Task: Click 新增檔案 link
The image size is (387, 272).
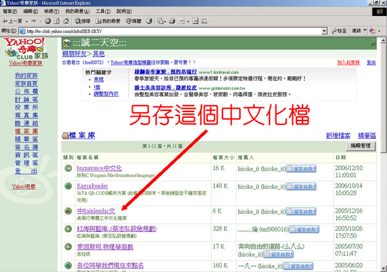Action: [x=338, y=135]
